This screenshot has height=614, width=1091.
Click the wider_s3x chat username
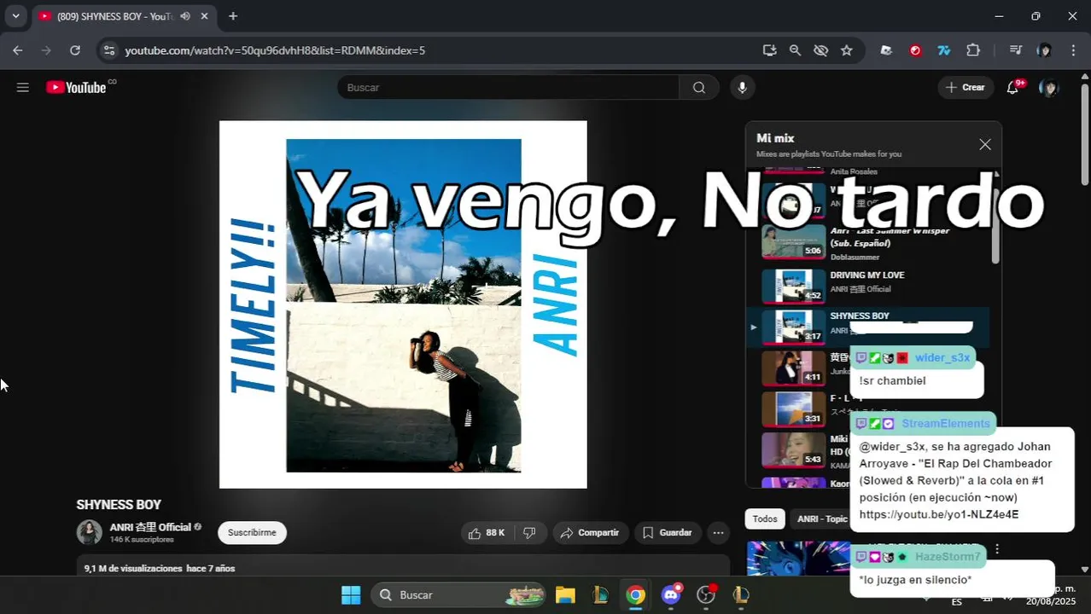coord(942,357)
